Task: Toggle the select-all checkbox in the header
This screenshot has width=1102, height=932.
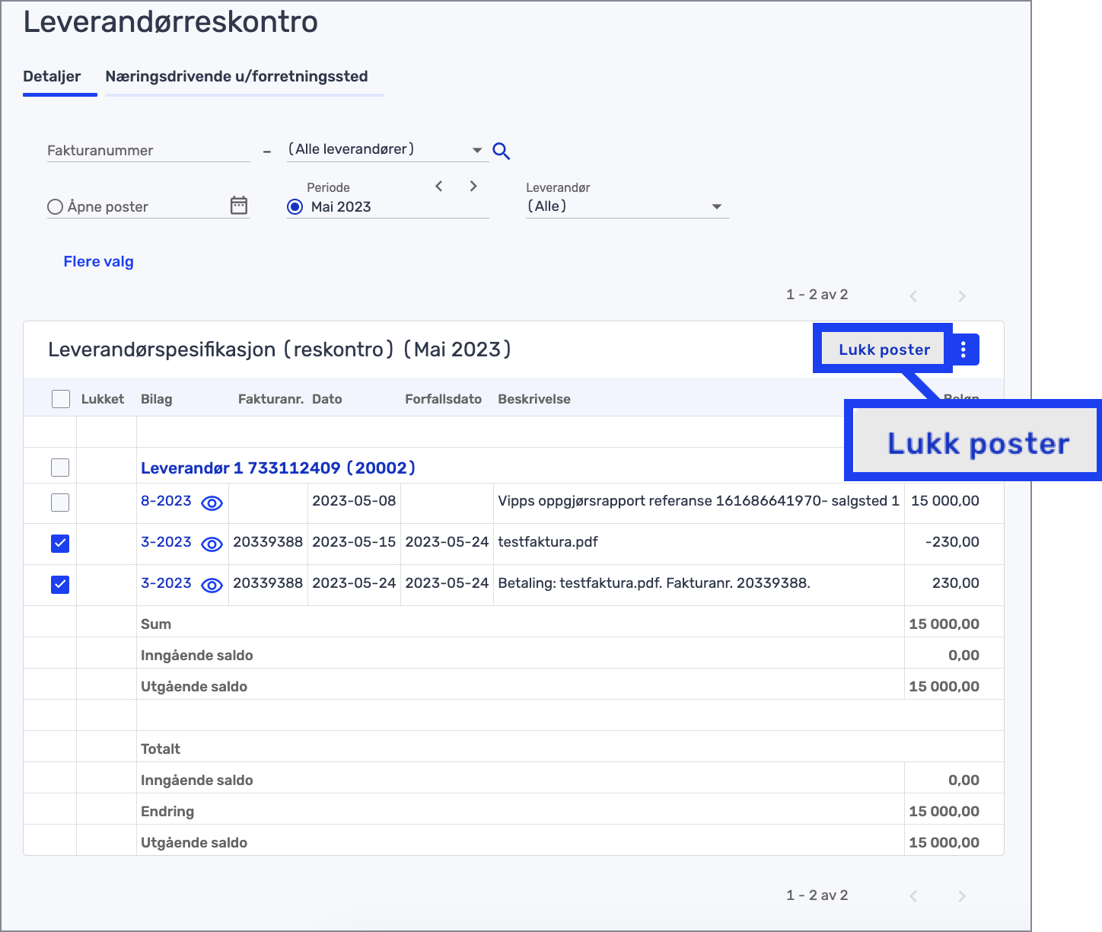Action: click(x=60, y=398)
